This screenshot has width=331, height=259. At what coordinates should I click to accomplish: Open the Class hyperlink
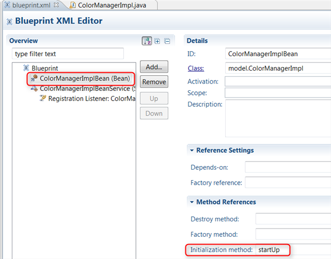[196, 68]
